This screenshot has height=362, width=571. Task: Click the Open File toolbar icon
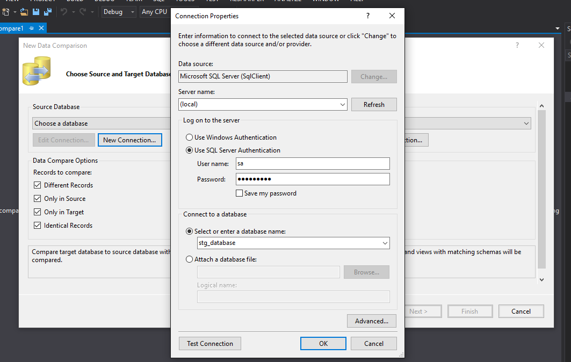24,12
